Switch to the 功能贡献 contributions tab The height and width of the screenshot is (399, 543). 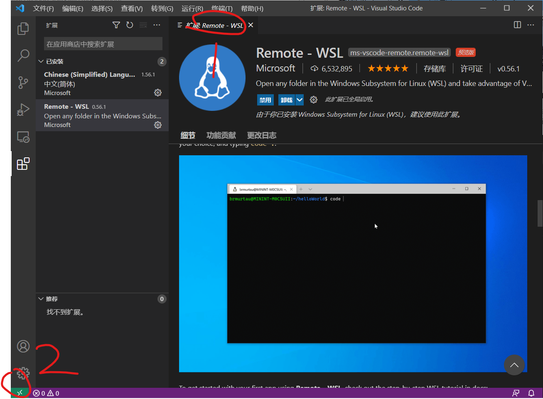[x=221, y=135]
